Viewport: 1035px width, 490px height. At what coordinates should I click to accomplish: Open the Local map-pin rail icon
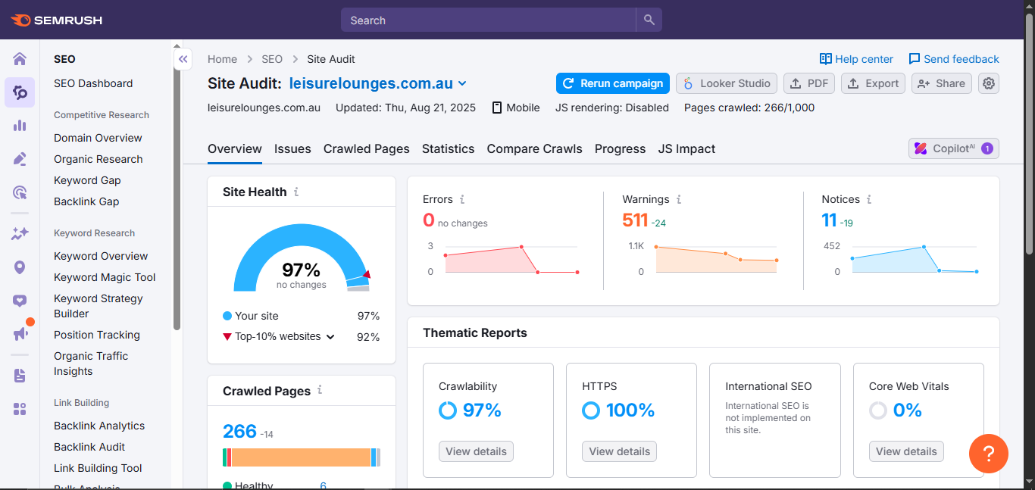(20, 267)
